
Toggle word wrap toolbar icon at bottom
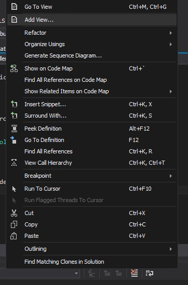(150, 273)
